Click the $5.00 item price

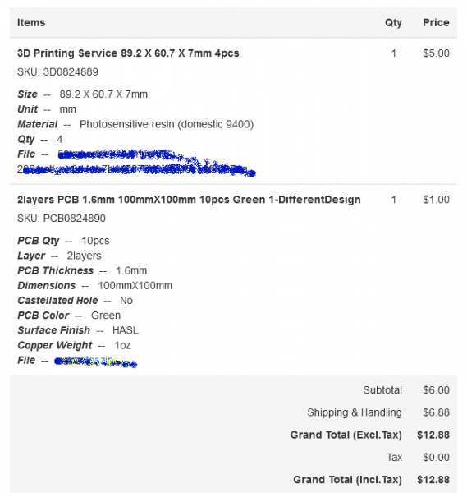[436, 53]
